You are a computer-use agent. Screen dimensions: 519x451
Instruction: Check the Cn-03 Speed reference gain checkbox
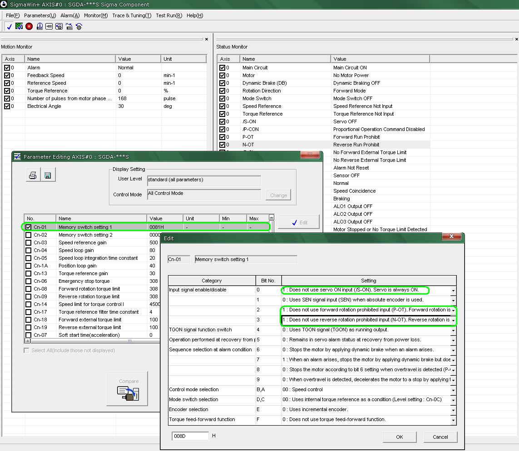29,242
